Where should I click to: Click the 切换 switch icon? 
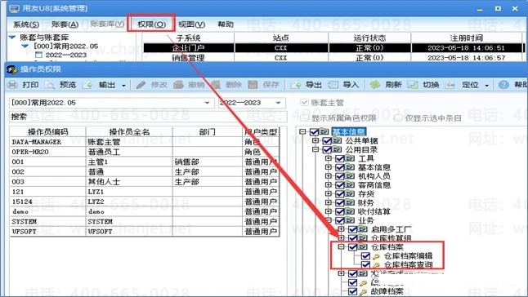[x=413, y=85]
